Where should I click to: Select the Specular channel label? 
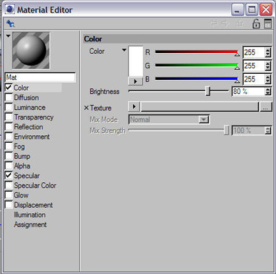[x=27, y=175]
